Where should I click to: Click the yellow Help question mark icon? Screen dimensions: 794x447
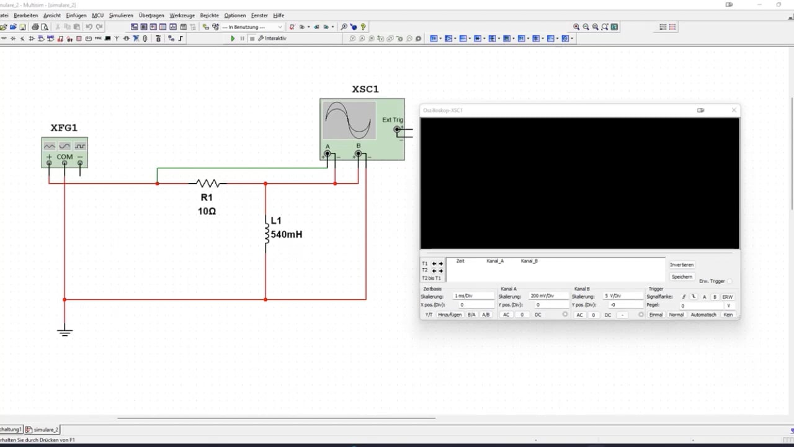click(x=364, y=27)
